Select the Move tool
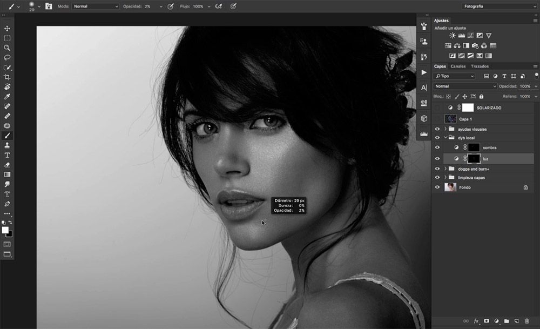The width and height of the screenshot is (540, 329). [x=7, y=28]
